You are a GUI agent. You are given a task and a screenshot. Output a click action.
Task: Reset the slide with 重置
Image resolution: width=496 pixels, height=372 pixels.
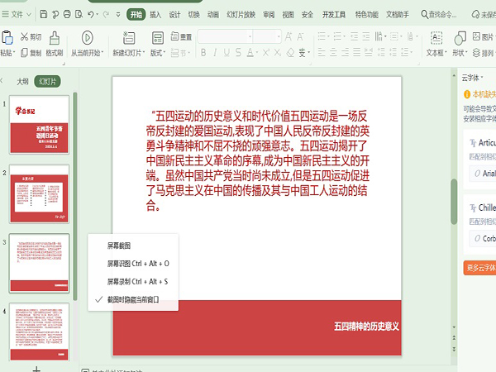click(x=182, y=36)
